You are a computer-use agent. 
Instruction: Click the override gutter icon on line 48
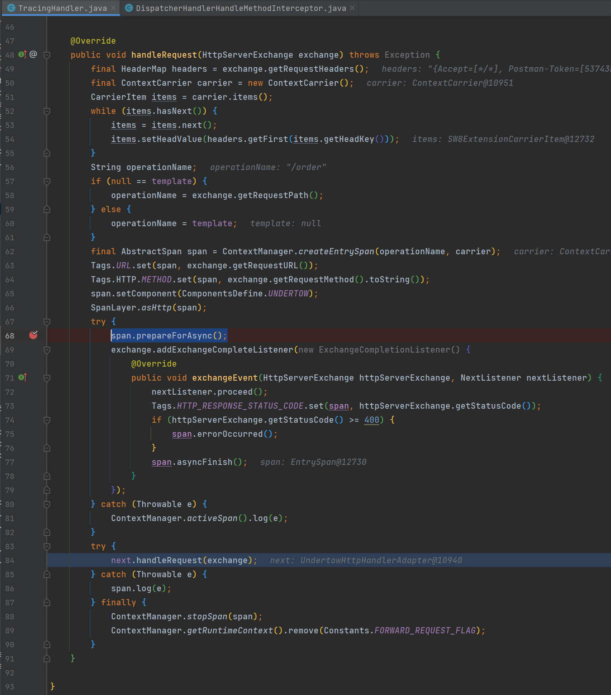click(23, 55)
